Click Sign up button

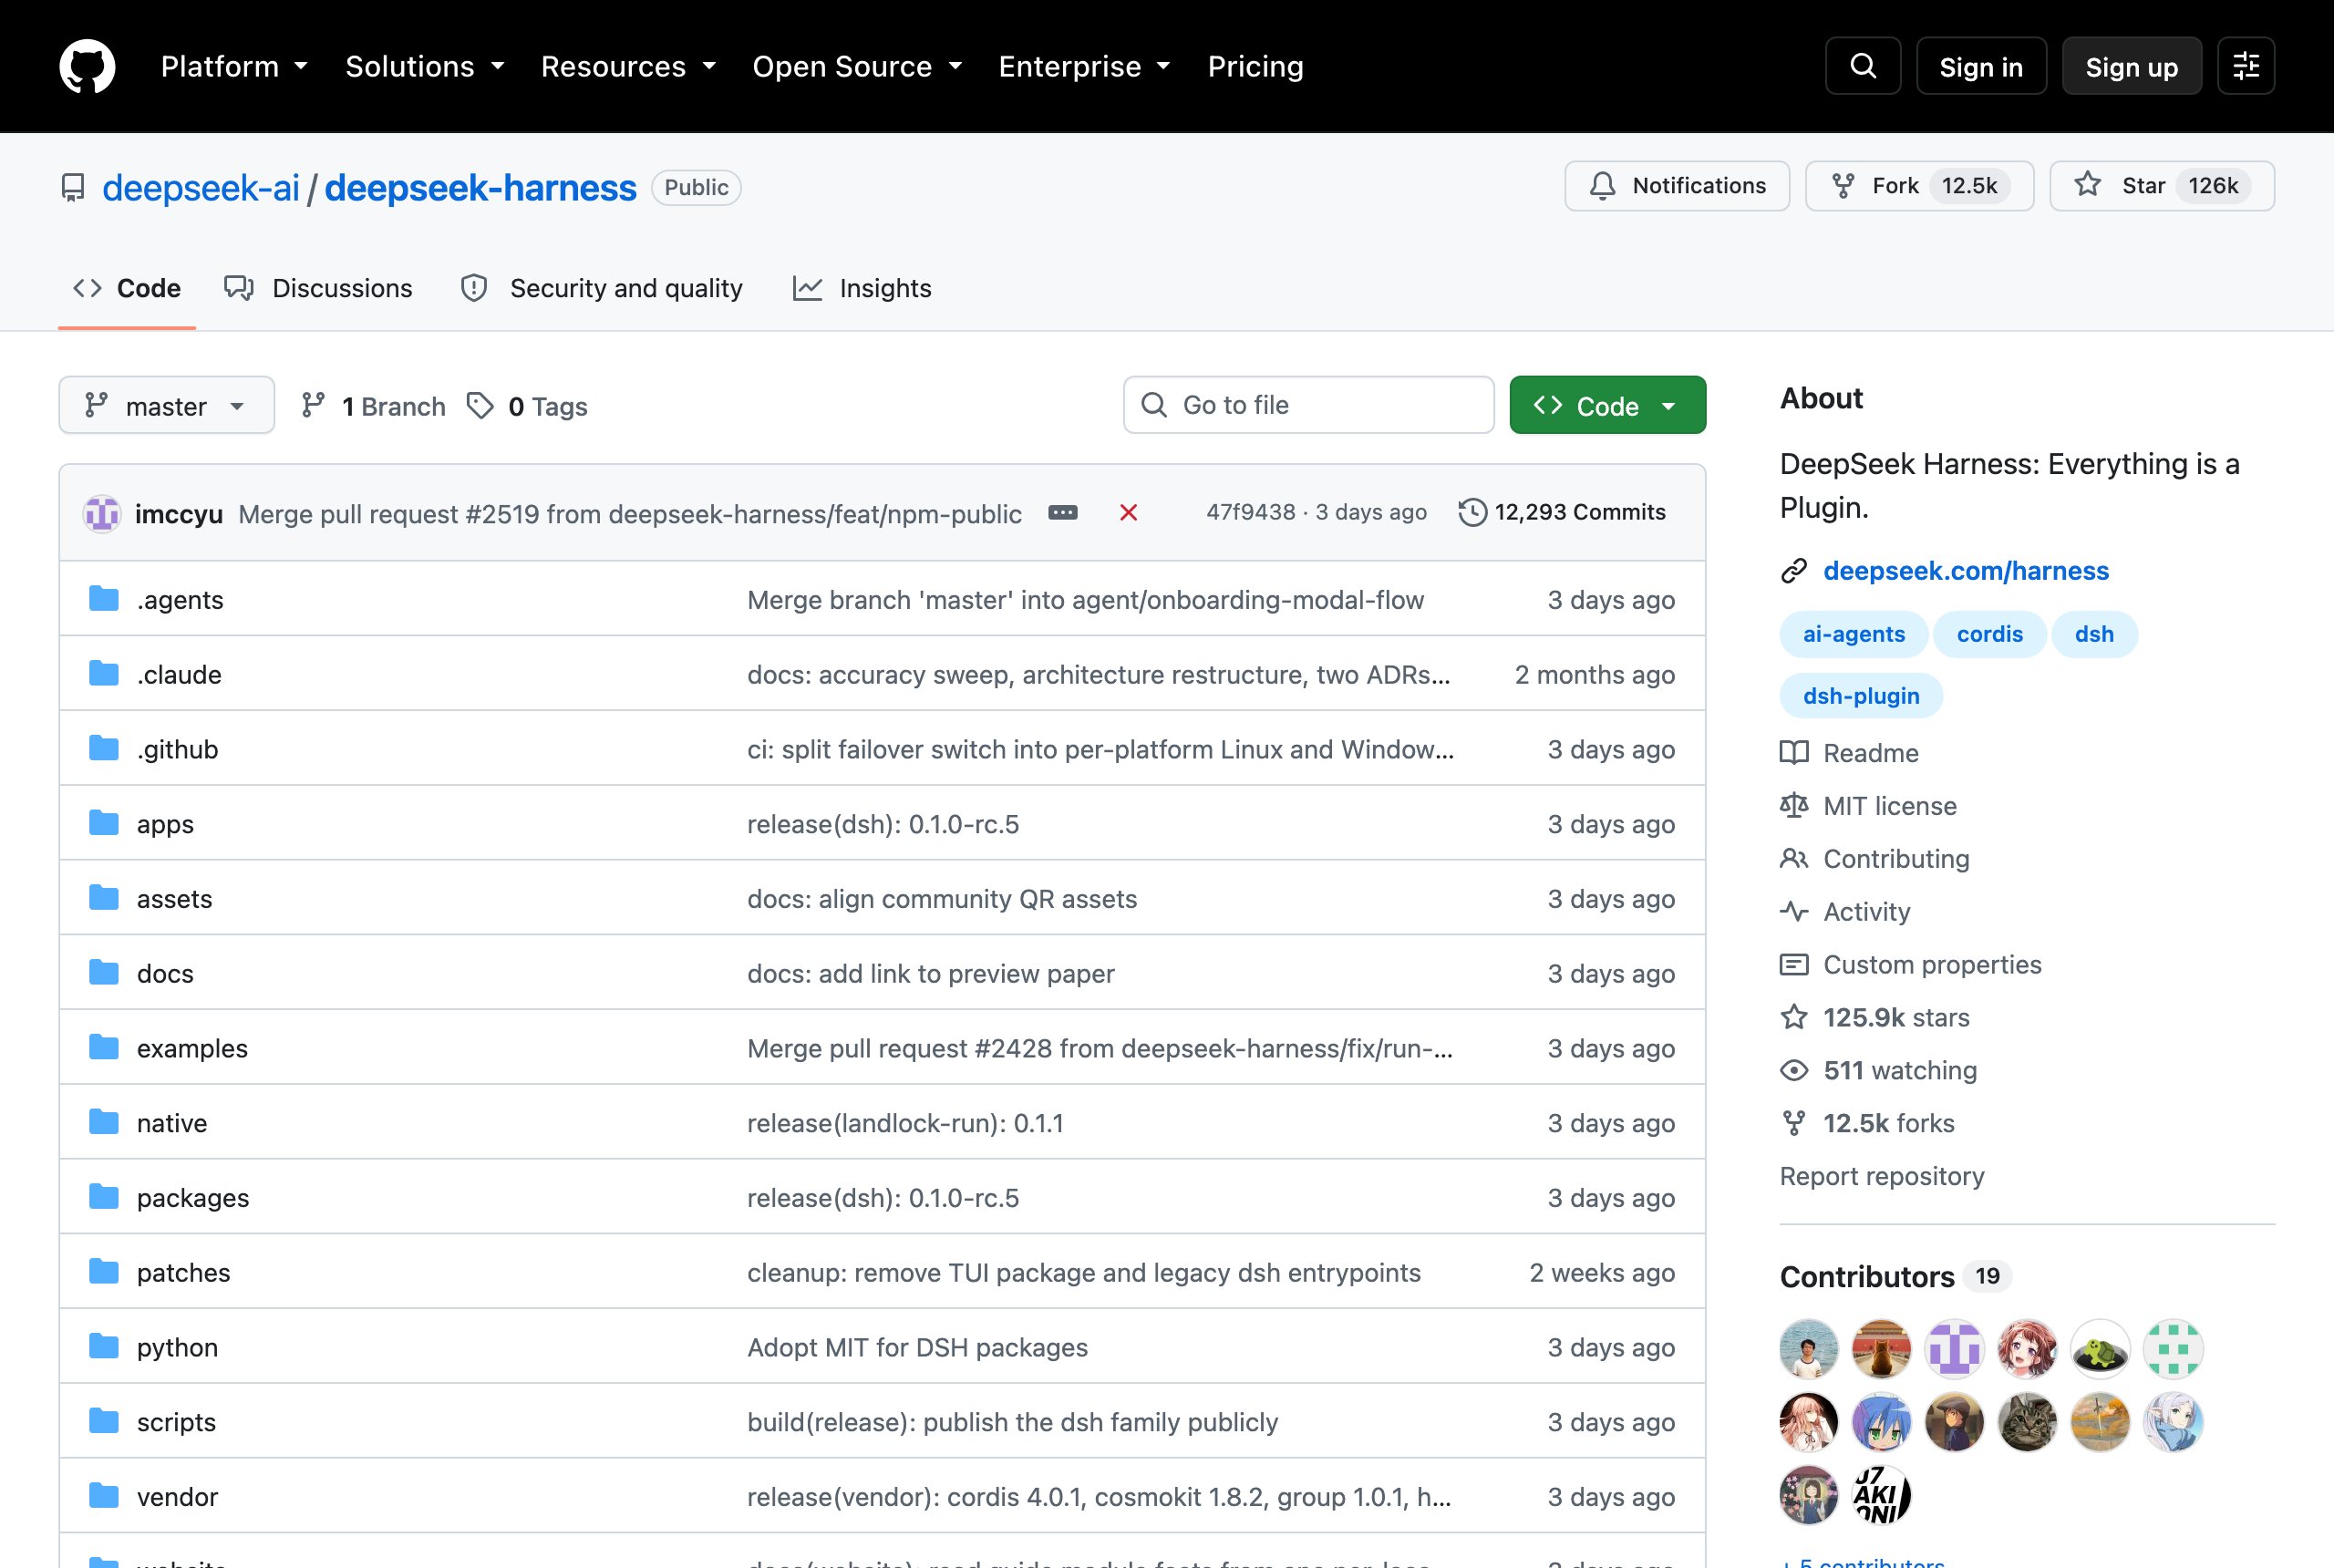[x=2131, y=66]
